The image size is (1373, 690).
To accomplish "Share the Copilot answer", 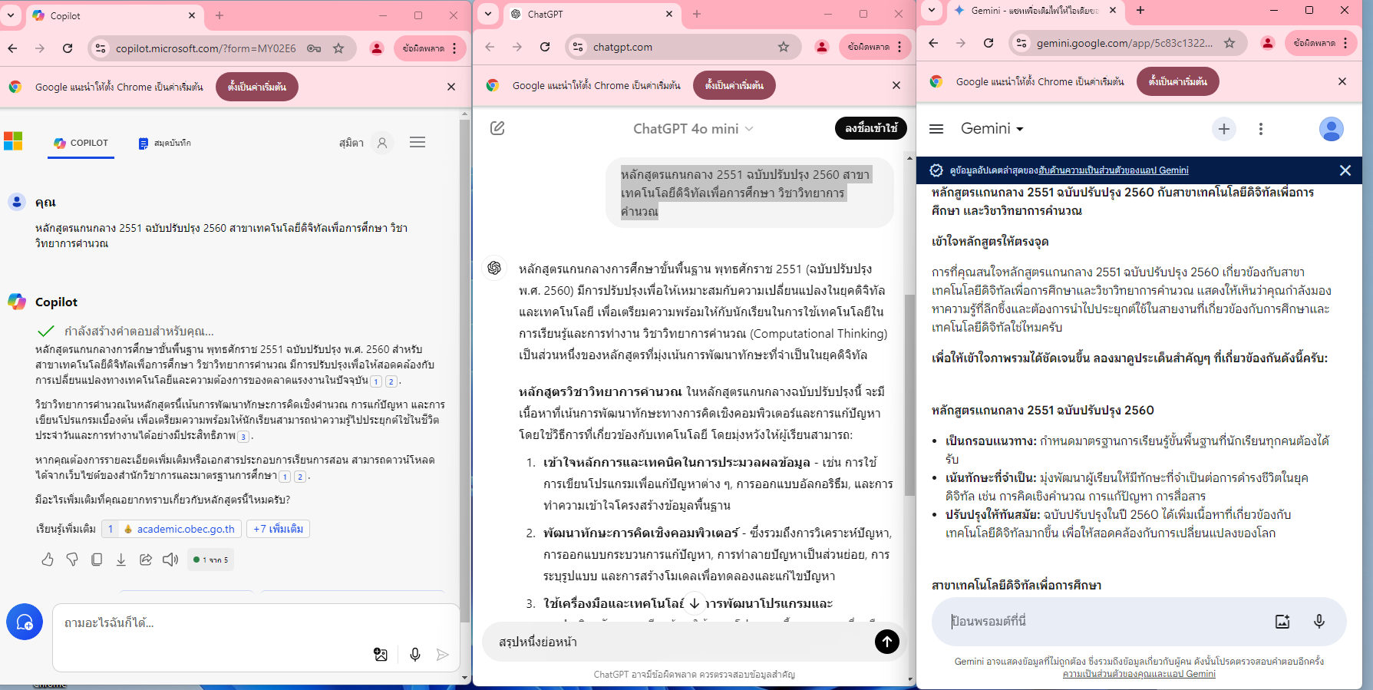I will click(x=146, y=560).
